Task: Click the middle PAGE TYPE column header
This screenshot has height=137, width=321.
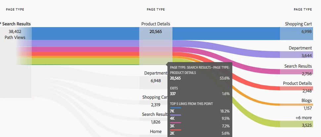Action: click(156, 9)
